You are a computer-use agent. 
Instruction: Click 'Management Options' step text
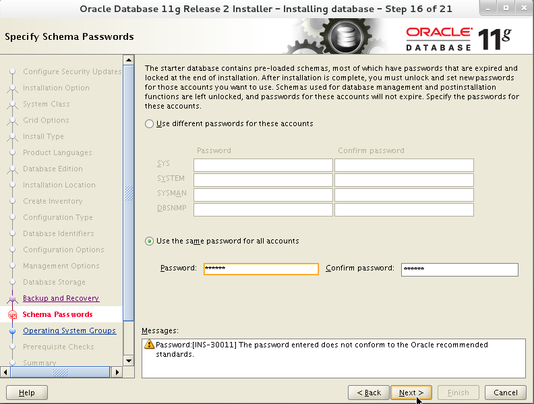click(61, 266)
